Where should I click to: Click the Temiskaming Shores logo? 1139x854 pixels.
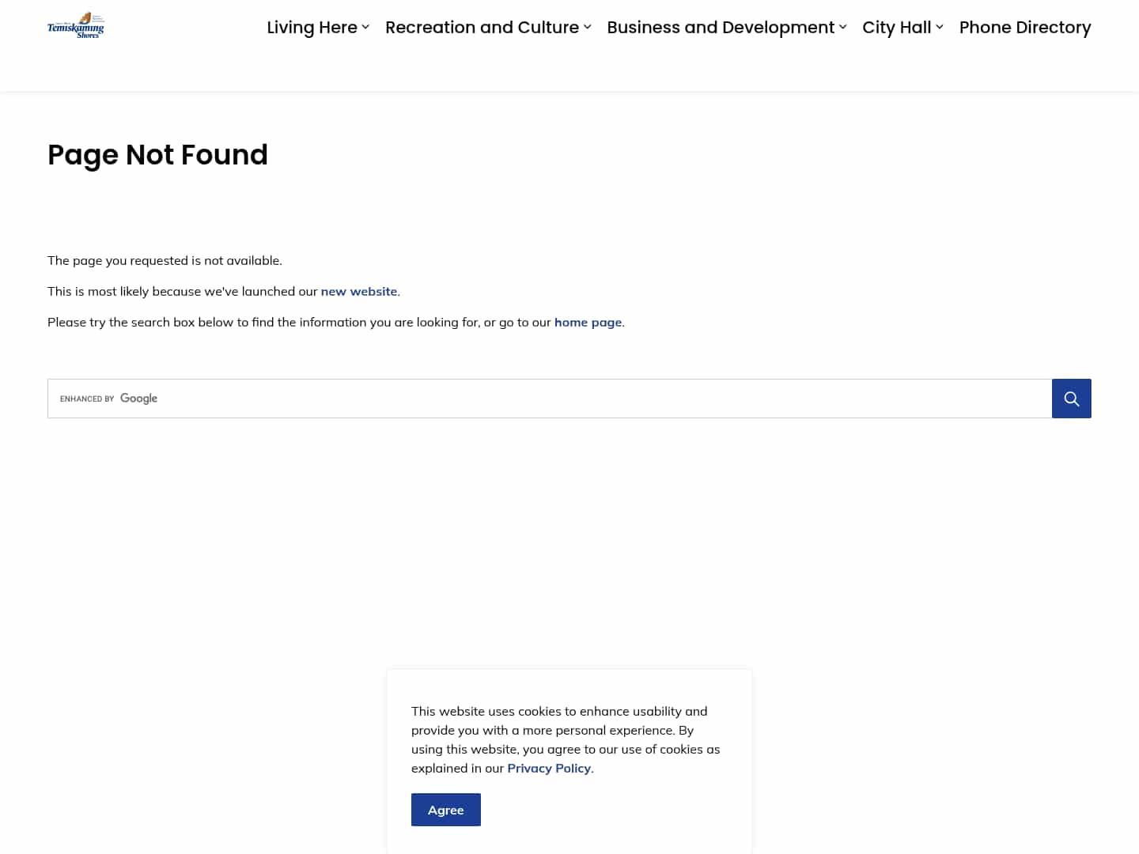[76, 25]
